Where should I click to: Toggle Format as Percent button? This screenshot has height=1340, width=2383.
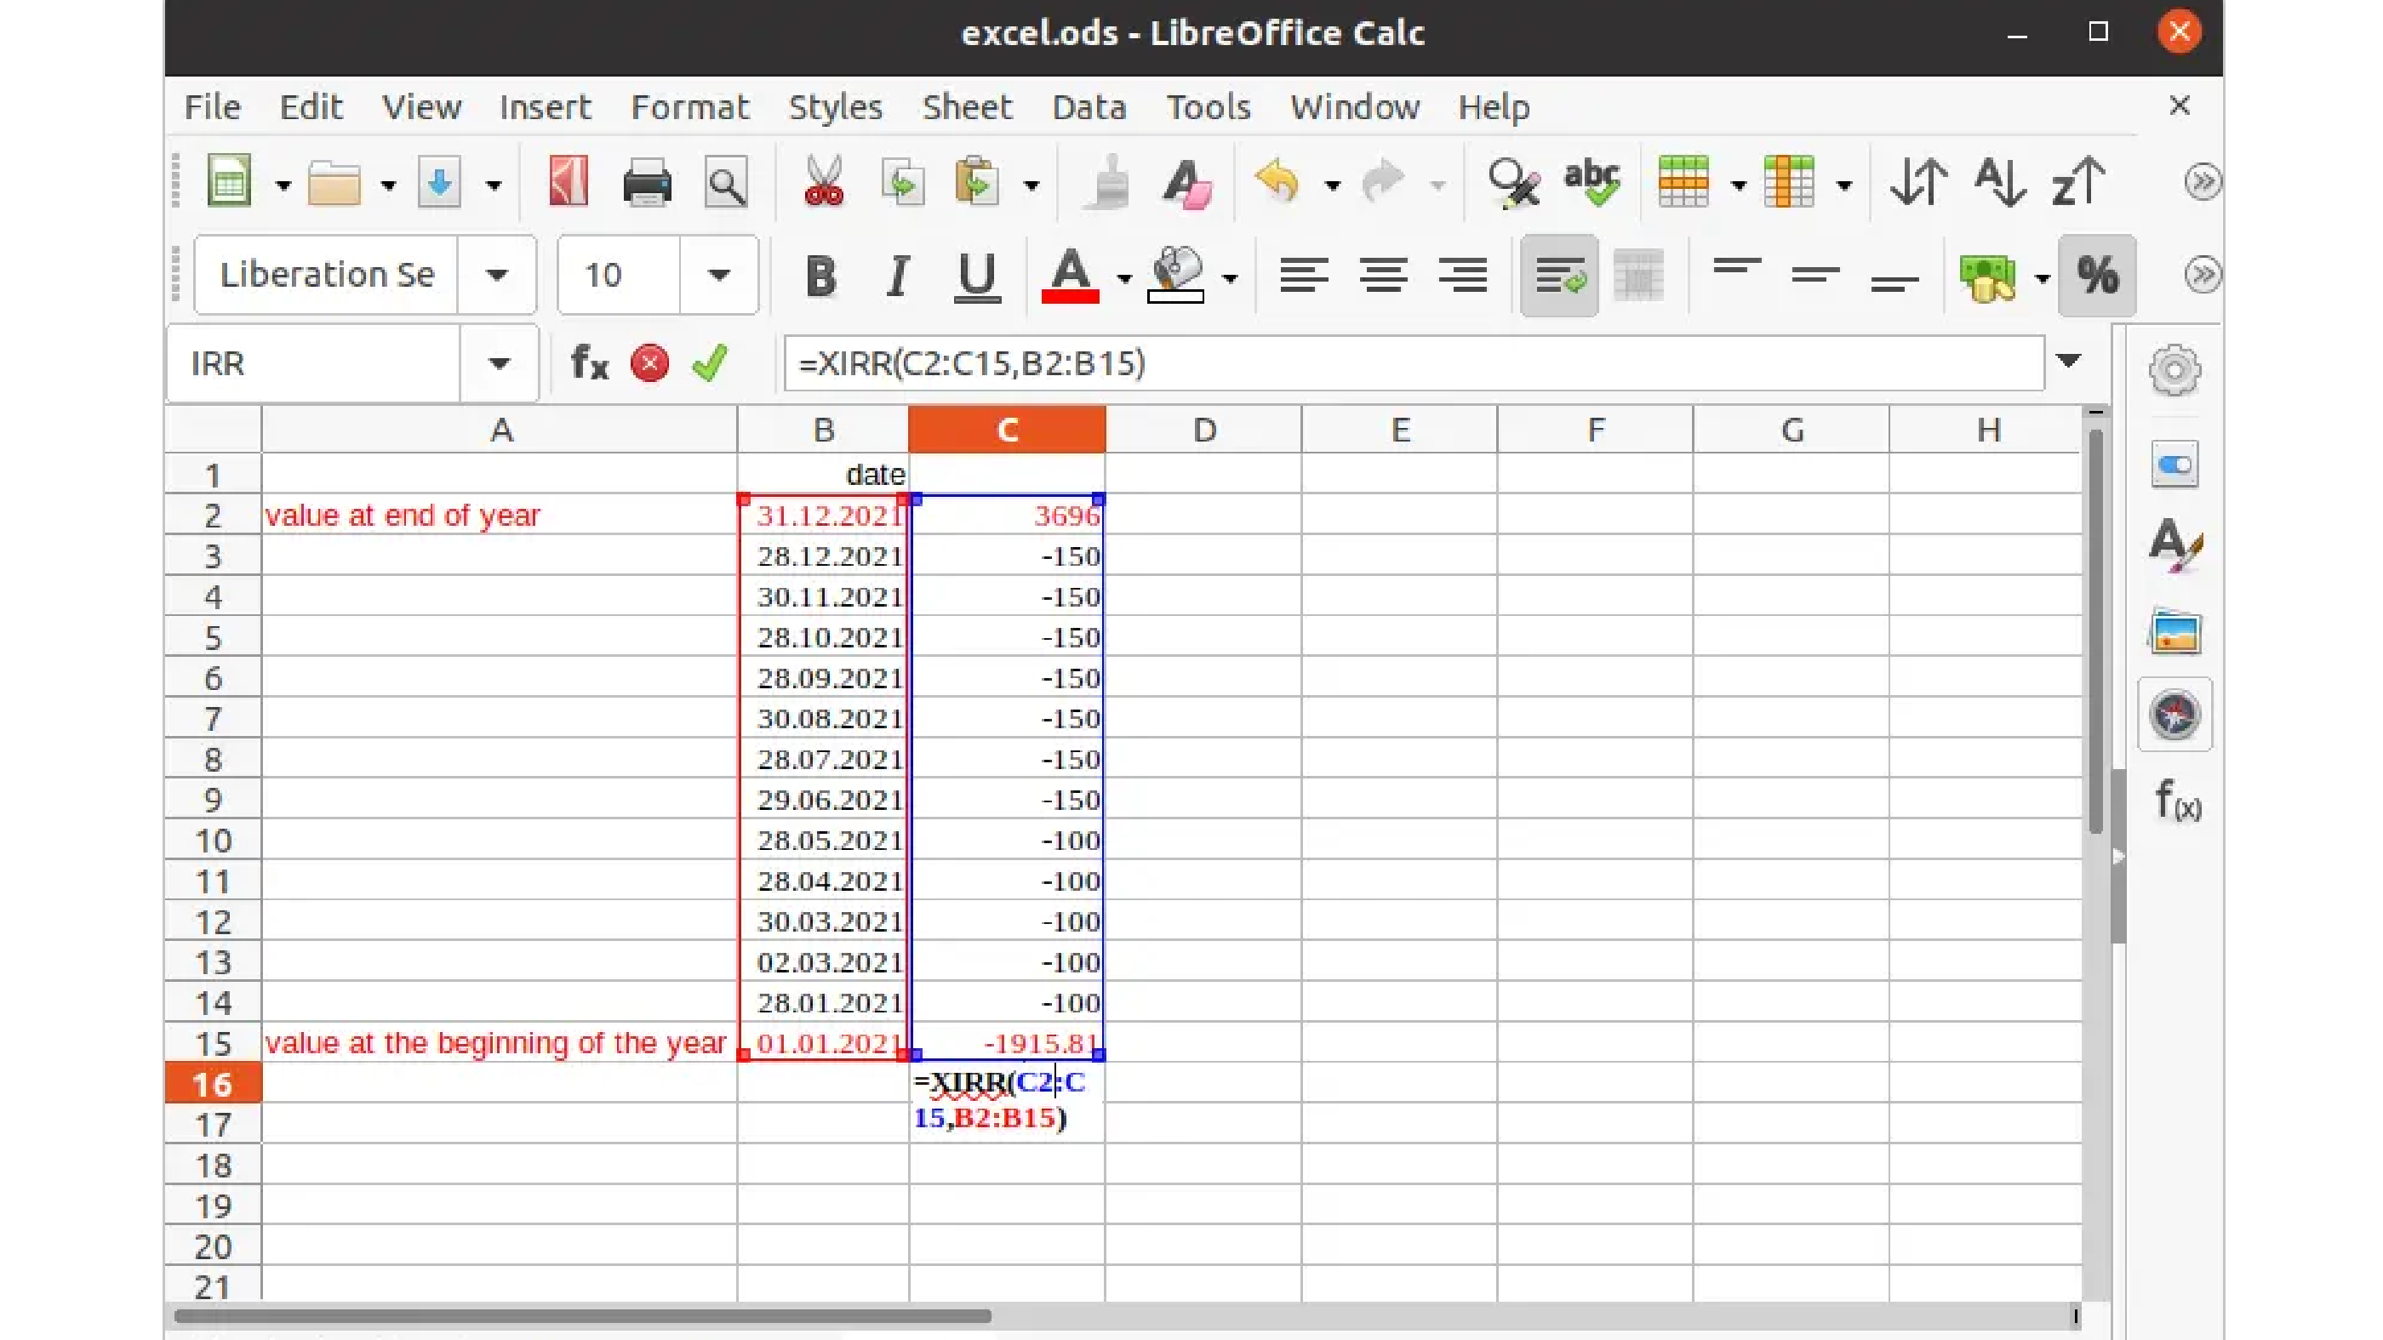[x=2097, y=276]
